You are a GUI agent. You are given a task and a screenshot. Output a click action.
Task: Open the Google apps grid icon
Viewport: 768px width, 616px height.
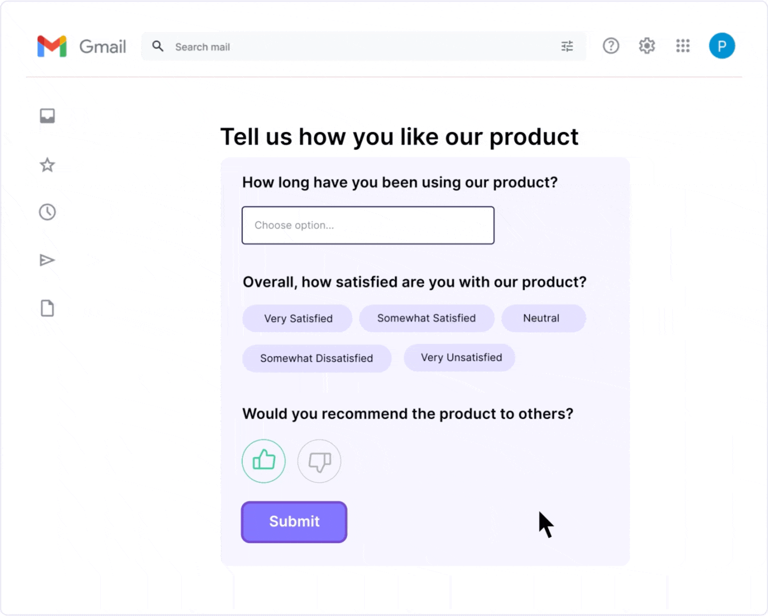(x=683, y=46)
